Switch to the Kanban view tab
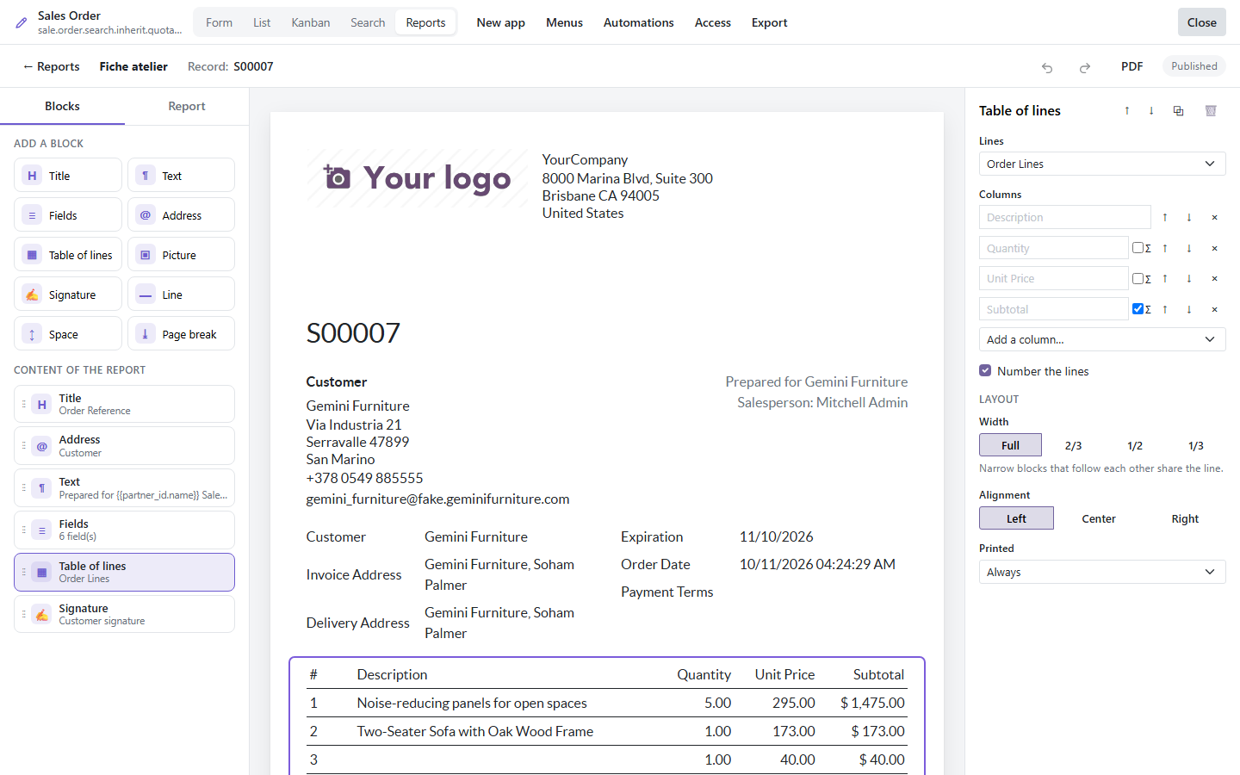The width and height of the screenshot is (1240, 775). [x=311, y=22]
